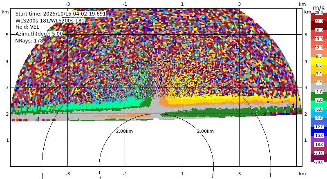Viewport: 327px width, 179px height.
Task: Click the Start time 2025/10/15 04:02:19.691 text
Action: 60,14
